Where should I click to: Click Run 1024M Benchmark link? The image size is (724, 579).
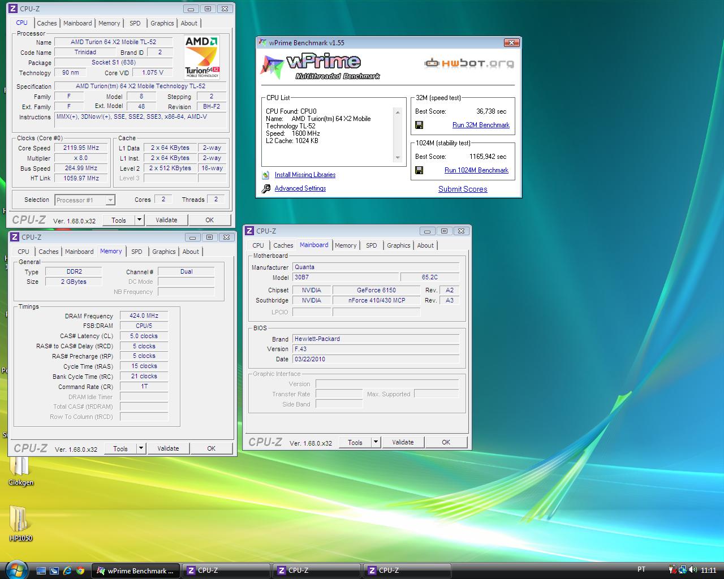click(x=476, y=170)
